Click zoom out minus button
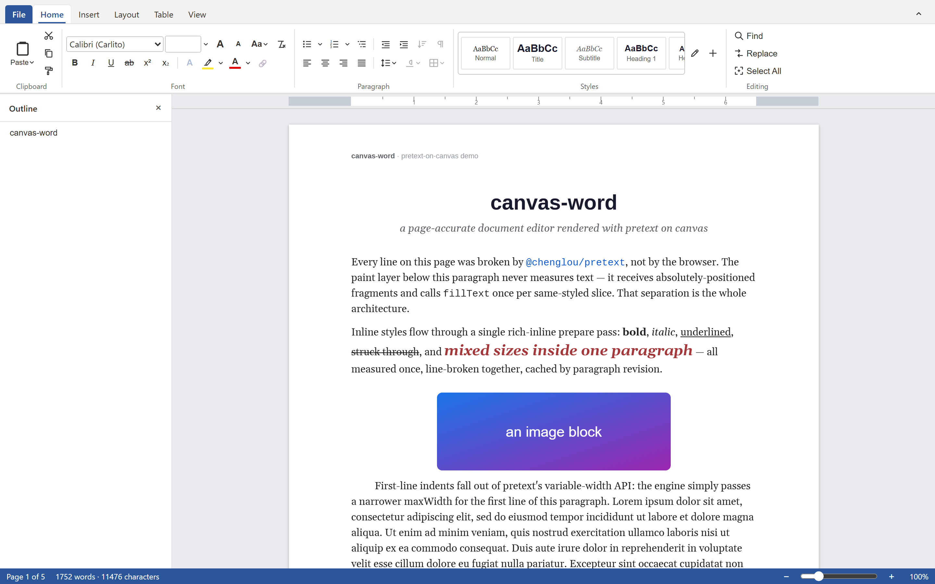This screenshot has width=935, height=584. (786, 576)
